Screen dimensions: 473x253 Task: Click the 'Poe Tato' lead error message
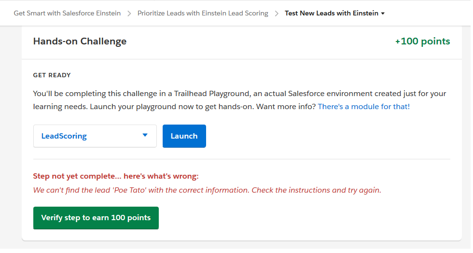pos(207,190)
